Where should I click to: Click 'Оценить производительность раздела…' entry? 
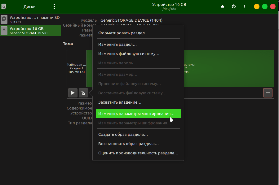(138, 153)
